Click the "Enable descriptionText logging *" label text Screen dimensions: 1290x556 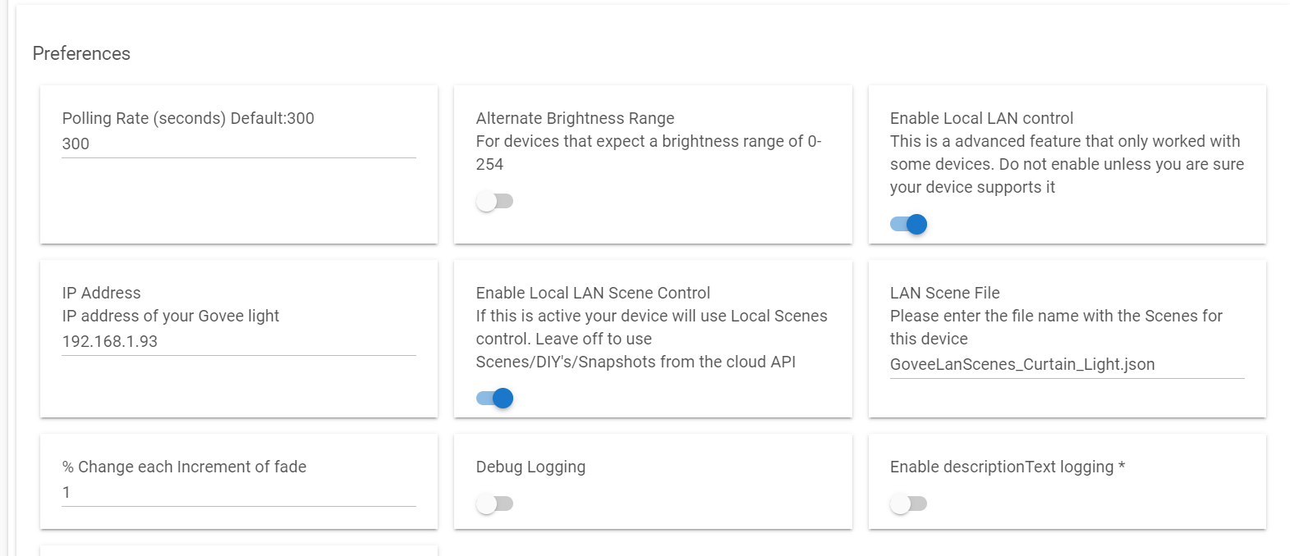click(1007, 467)
